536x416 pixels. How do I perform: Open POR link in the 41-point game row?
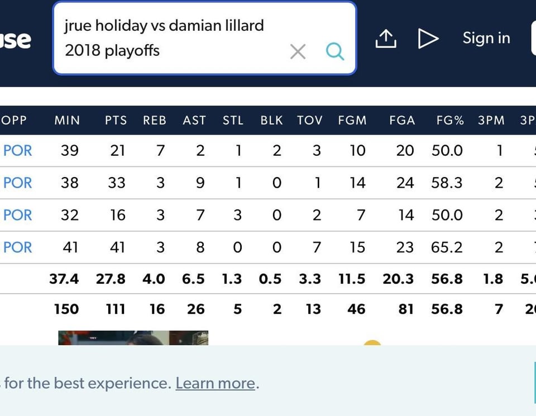coord(17,247)
